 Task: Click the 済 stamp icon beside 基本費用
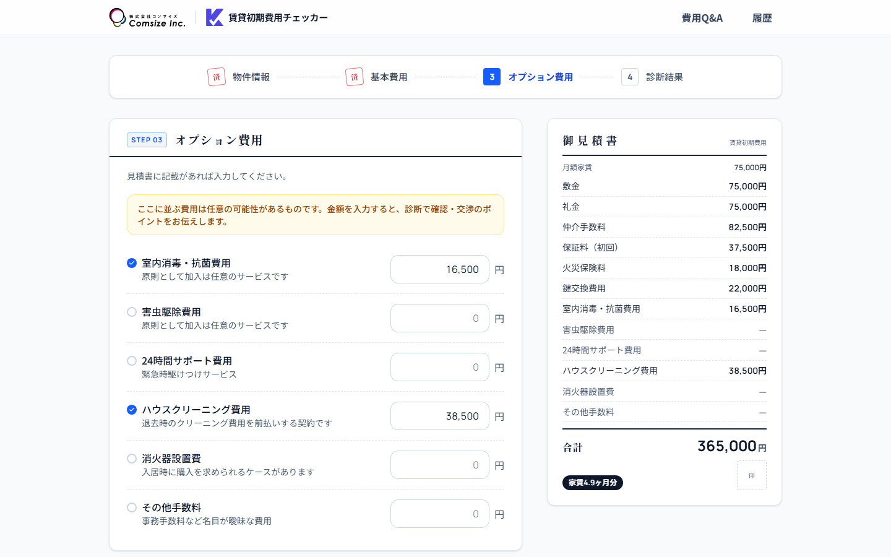[x=355, y=77]
